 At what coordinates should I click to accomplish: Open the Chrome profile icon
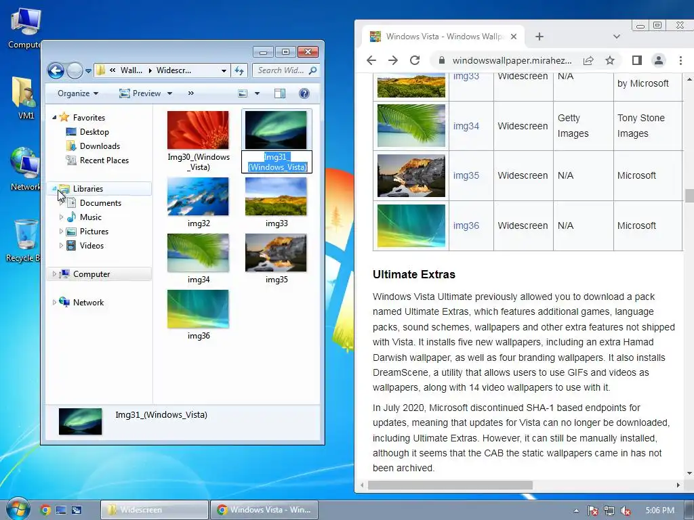point(659,60)
